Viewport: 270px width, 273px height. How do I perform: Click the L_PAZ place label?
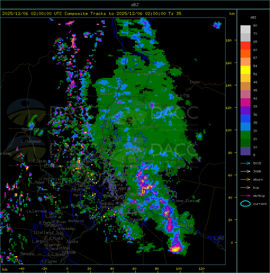coord(219,238)
